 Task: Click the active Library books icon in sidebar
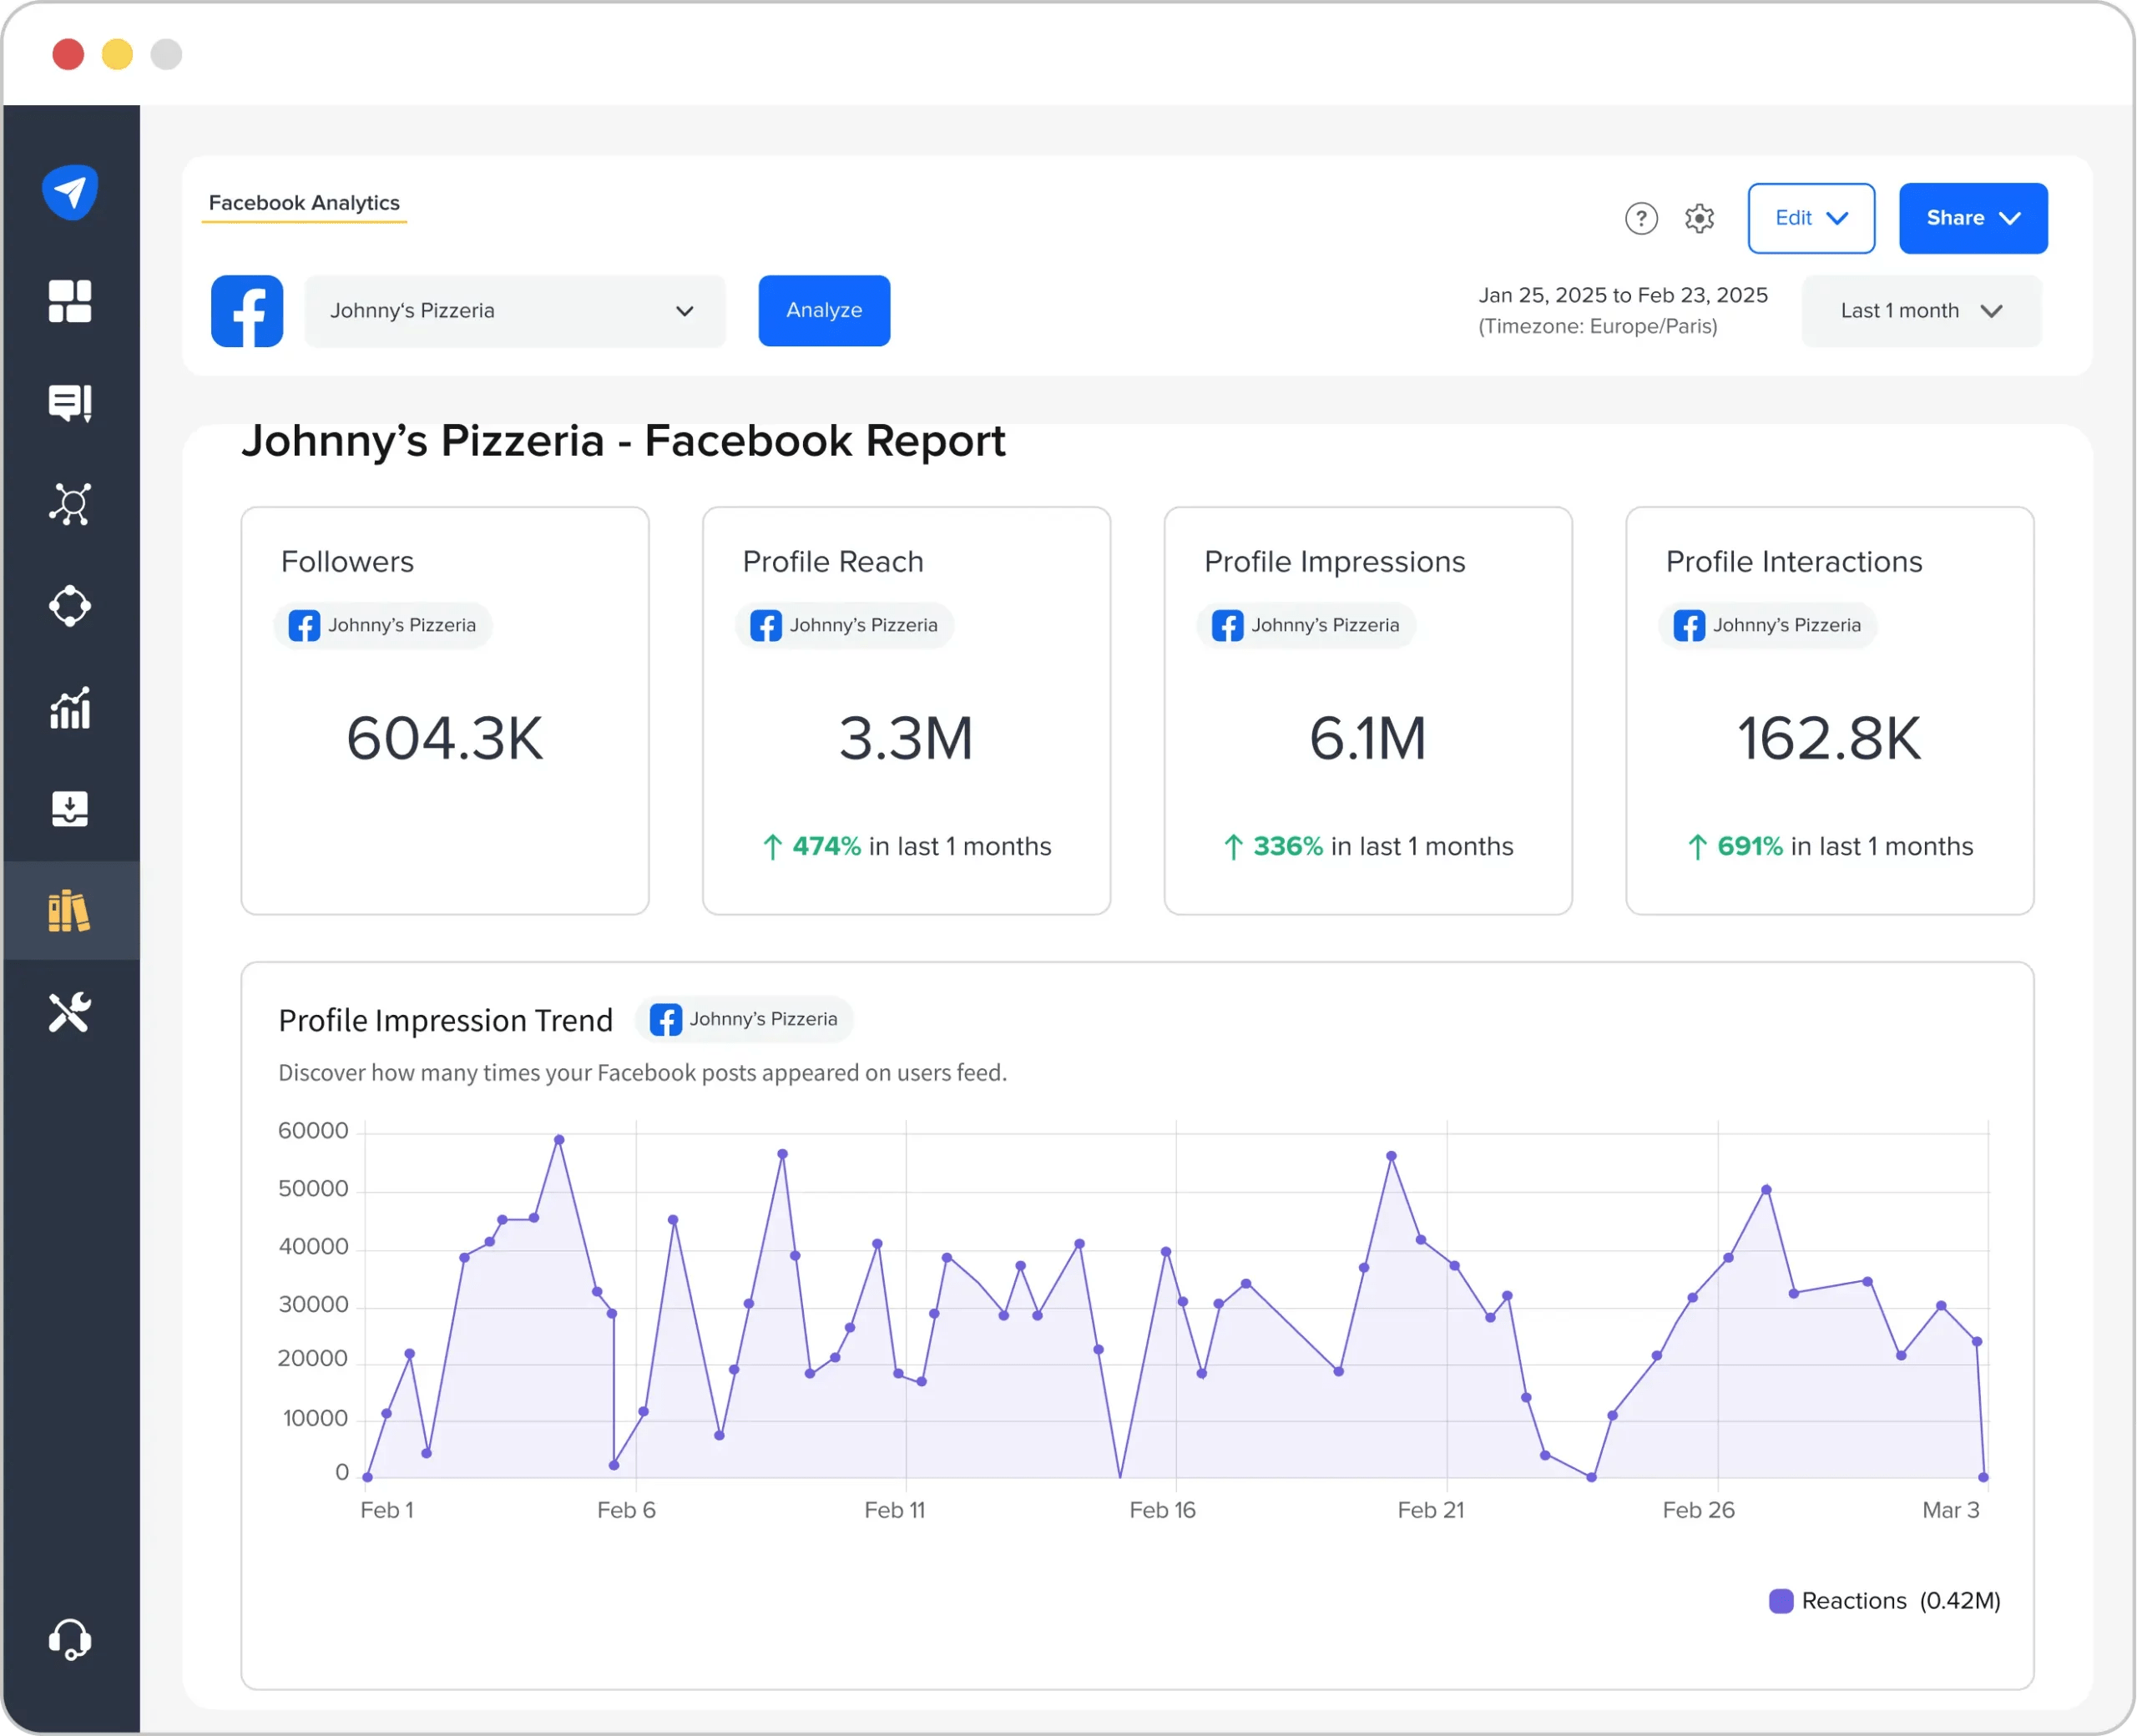[70, 910]
